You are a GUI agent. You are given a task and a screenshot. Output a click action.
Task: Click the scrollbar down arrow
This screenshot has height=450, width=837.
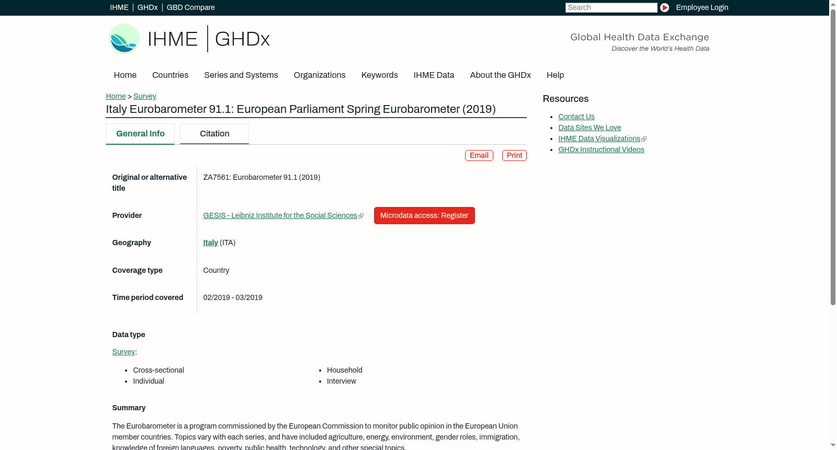[x=833, y=445]
